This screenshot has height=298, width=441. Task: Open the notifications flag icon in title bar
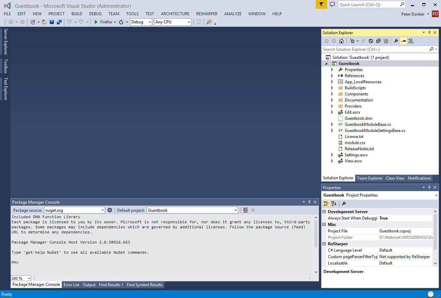click(321, 4)
